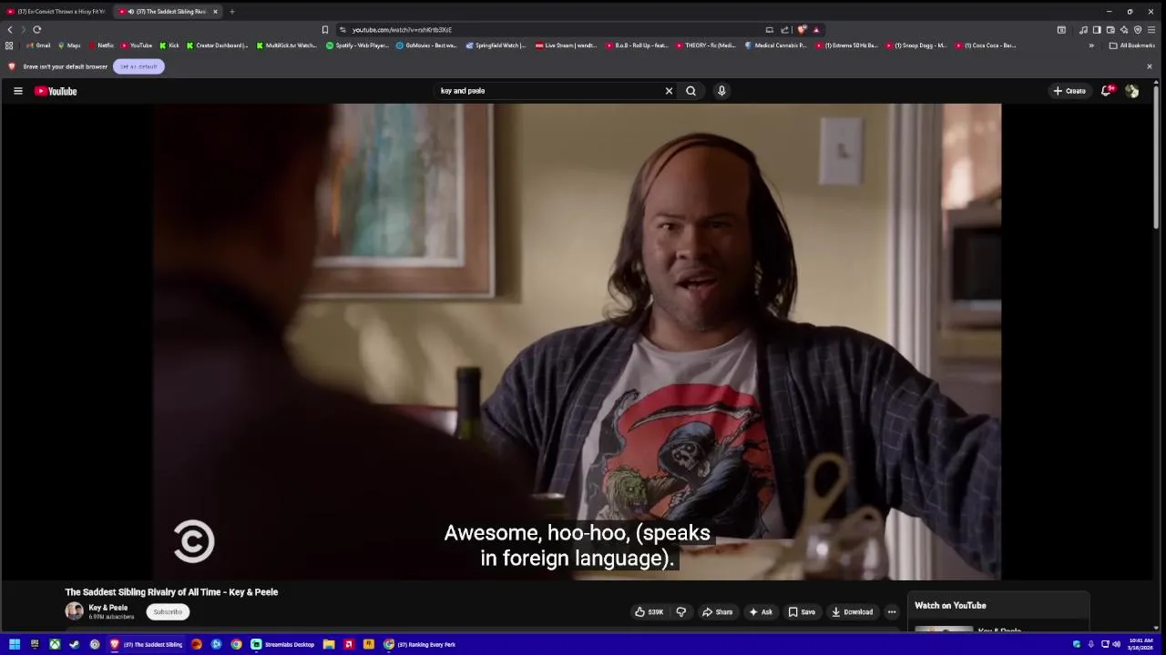Open the Key & Peele channel avatar

[74, 611]
